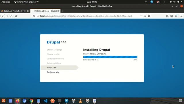Bookmark this page with the star icon
This screenshot has height=104, width=184.
click(149, 16)
